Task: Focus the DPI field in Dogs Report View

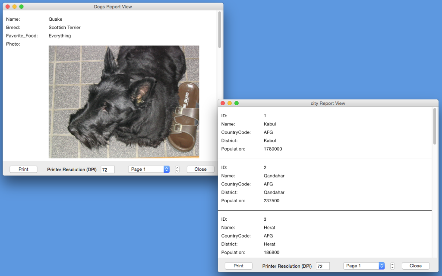Action: 107,170
